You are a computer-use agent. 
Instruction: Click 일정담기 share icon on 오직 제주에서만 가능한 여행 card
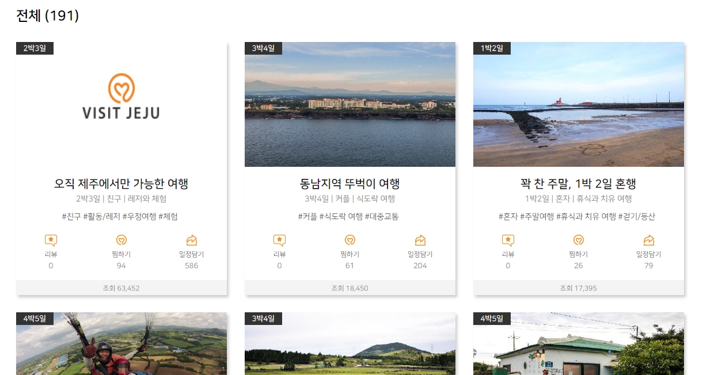pyautogui.click(x=192, y=240)
